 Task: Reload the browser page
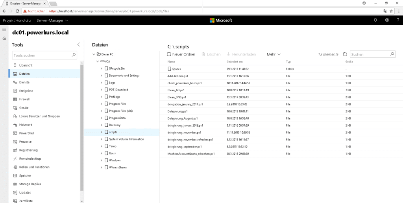17,11
